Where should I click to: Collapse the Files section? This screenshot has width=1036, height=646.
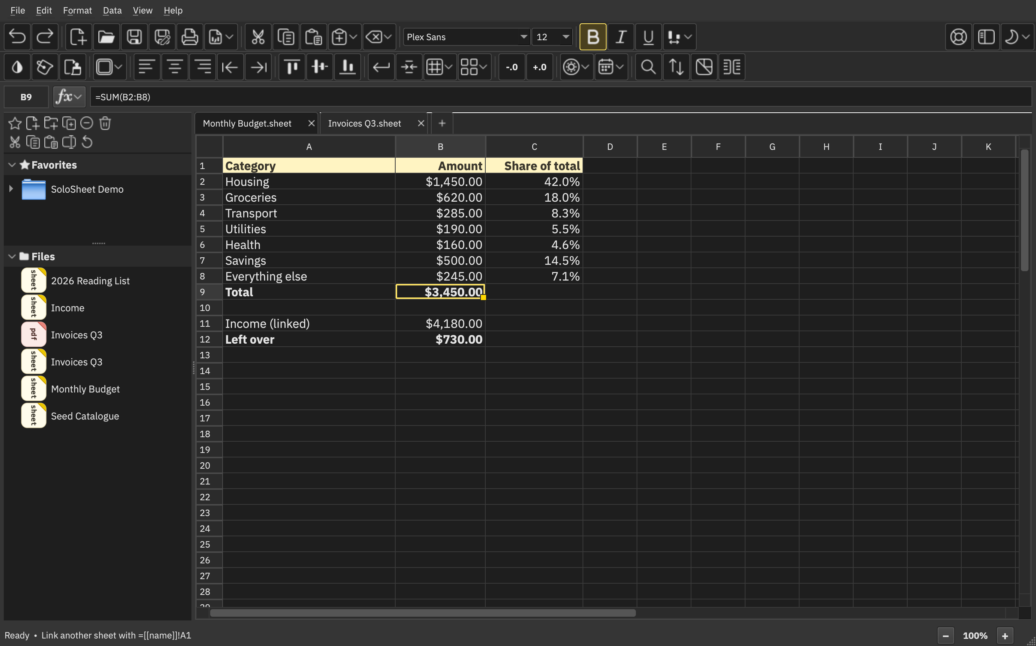(x=12, y=257)
